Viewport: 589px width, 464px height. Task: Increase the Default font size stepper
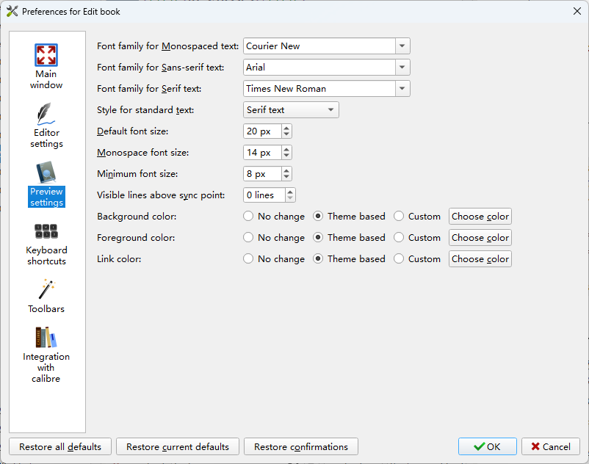tap(286, 128)
